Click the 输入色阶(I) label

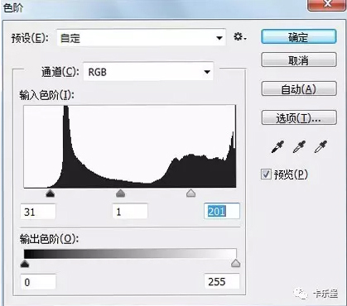coord(46,95)
